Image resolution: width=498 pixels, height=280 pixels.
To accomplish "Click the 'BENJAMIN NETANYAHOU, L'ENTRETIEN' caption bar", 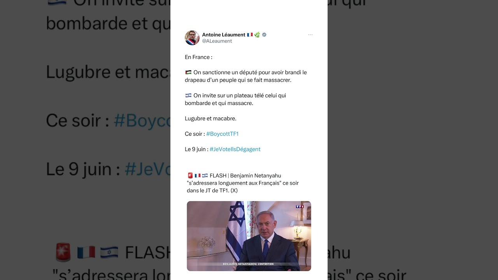I will click(x=248, y=264).
